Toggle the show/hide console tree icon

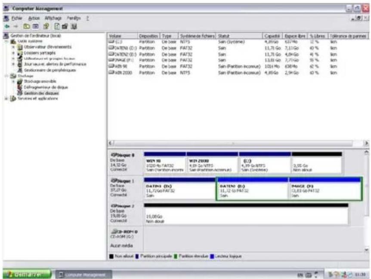click(35, 26)
